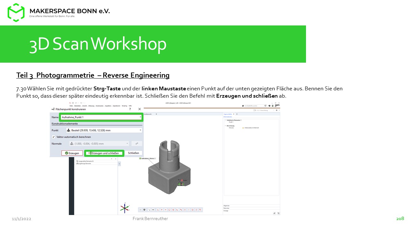
Task: Click the Erzeugen button
Action: (x=72, y=153)
